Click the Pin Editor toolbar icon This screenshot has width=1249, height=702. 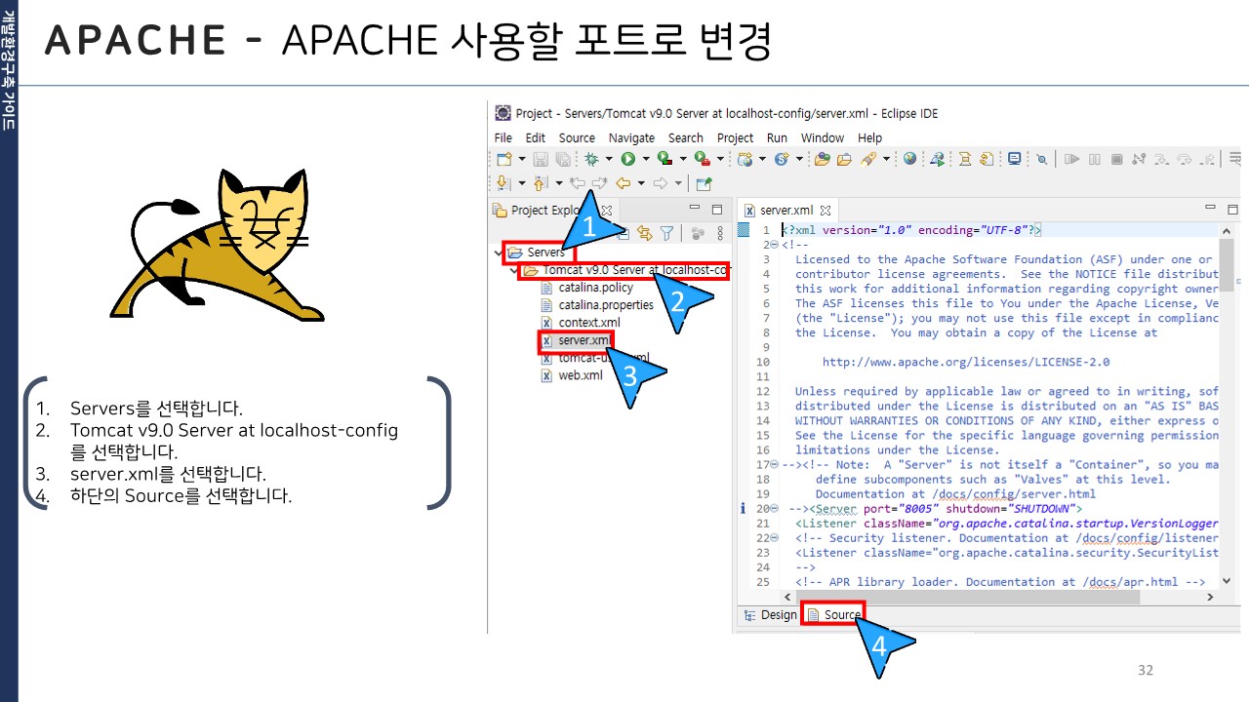click(705, 183)
